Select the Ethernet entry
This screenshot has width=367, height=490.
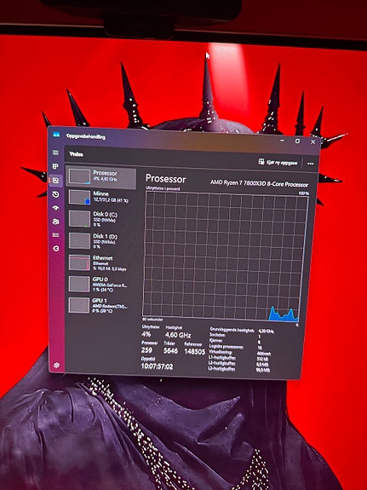click(x=101, y=262)
